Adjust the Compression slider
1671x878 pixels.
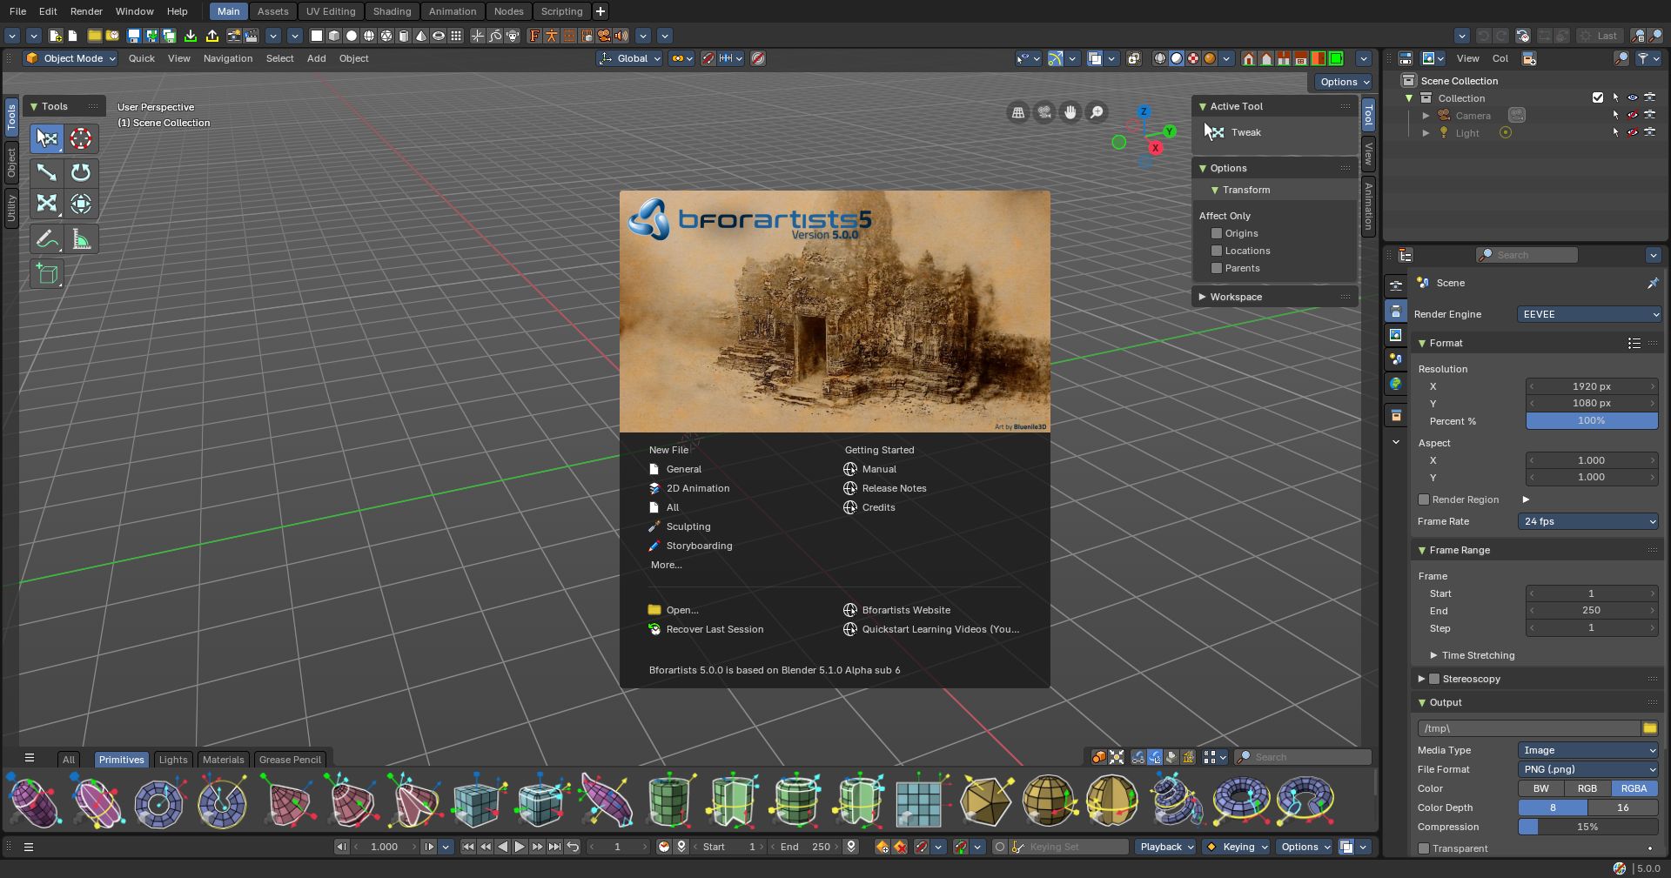tap(1588, 827)
